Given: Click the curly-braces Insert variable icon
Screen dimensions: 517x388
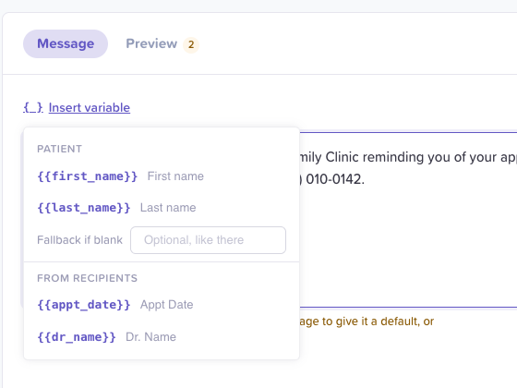Looking at the screenshot, I should click(x=33, y=107).
